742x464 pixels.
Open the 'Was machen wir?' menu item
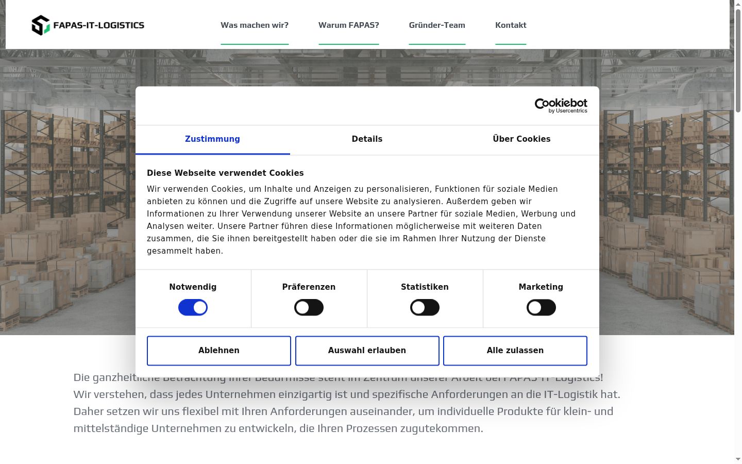pyautogui.click(x=255, y=25)
